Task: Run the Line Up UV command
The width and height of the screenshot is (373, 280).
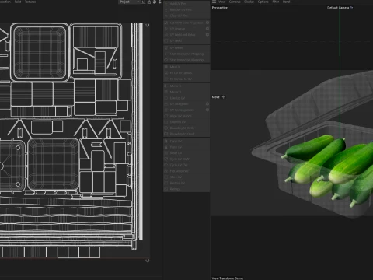Action: tap(186, 98)
